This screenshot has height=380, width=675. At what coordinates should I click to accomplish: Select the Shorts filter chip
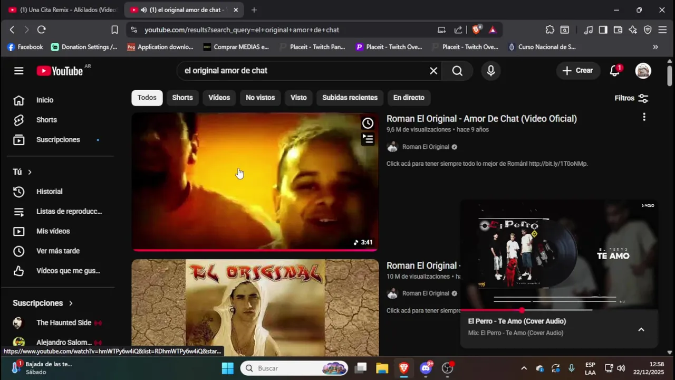(x=182, y=98)
